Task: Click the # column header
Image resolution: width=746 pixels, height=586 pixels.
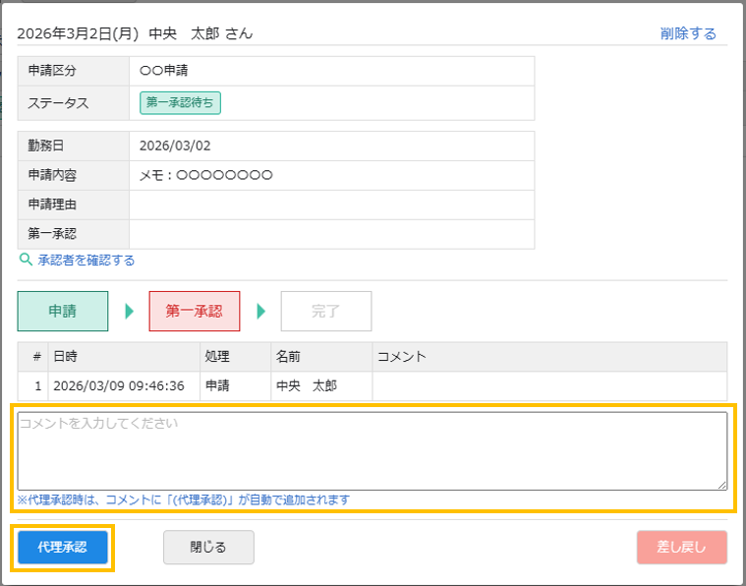Action: 32,357
